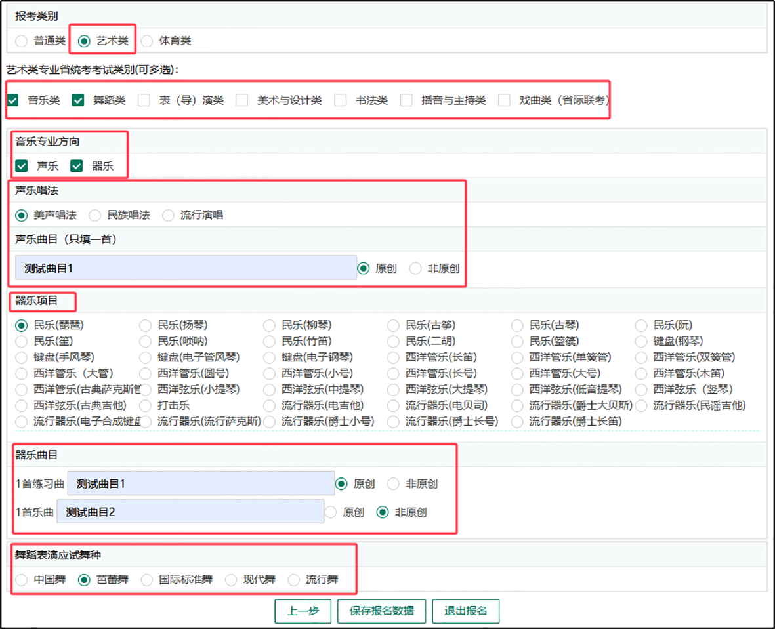Select 民乐(古筝) as the instrument
Screen dimensions: 775x629
(393, 325)
